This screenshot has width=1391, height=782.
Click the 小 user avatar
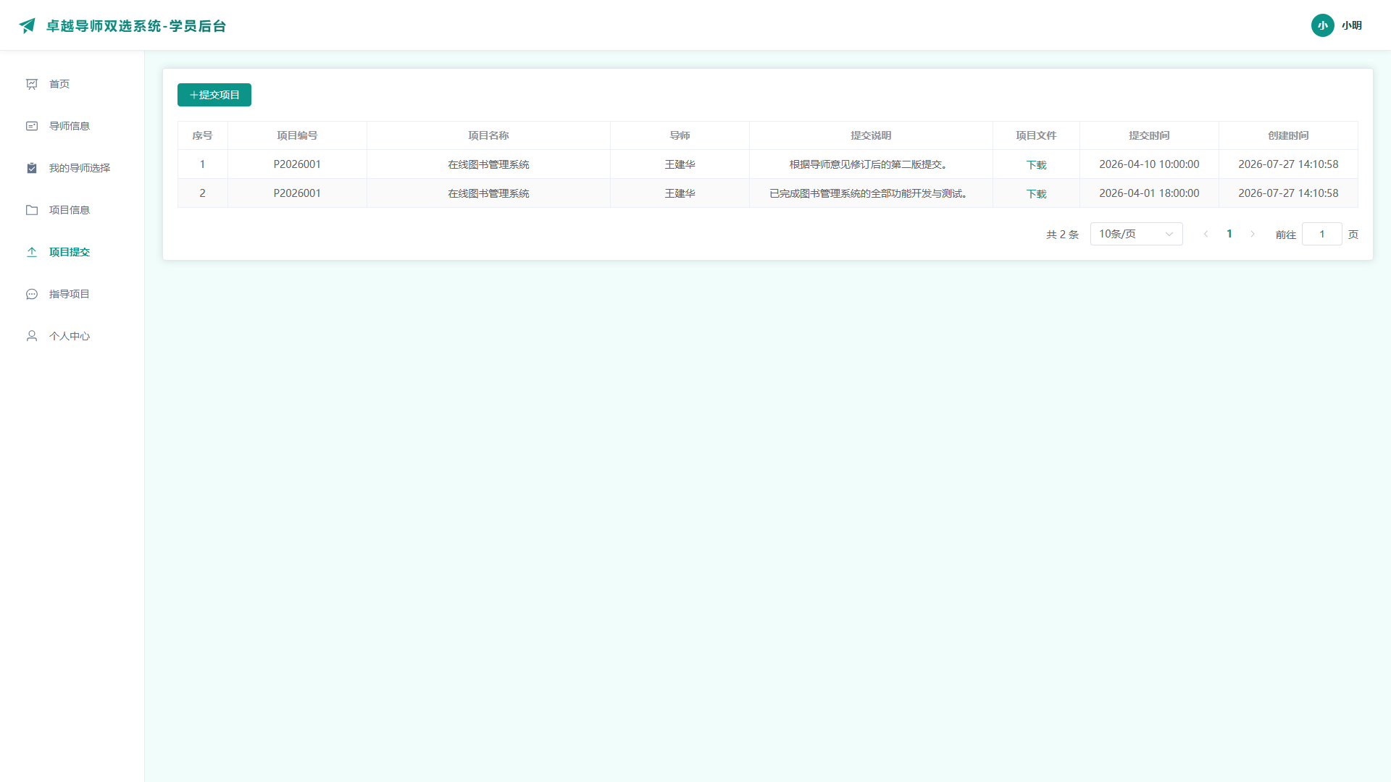pyautogui.click(x=1323, y=25)
